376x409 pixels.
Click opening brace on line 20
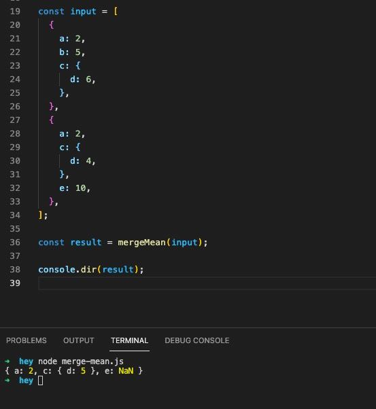[x=52, y=25]
